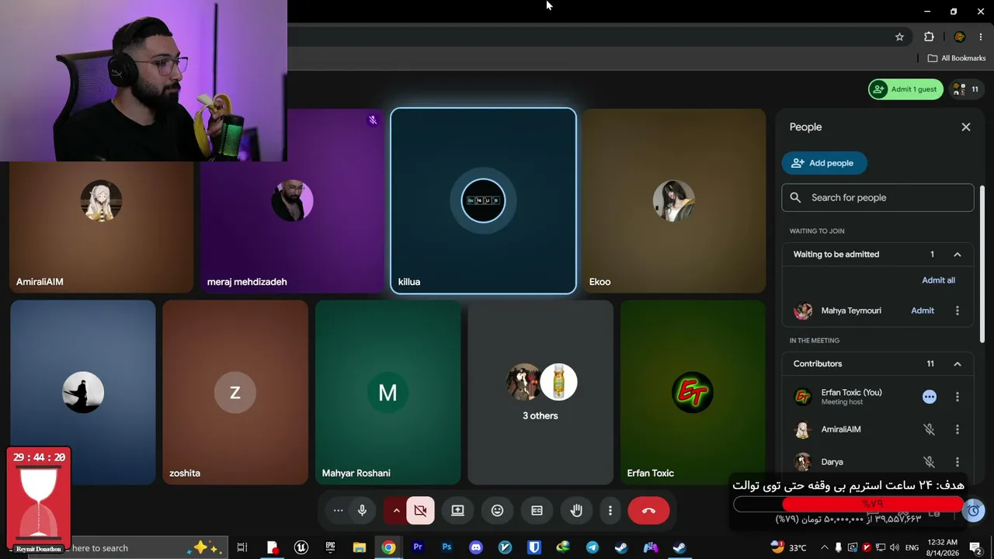Open the notification center
The width and height of the screenshot is (994, 559).
976,548
